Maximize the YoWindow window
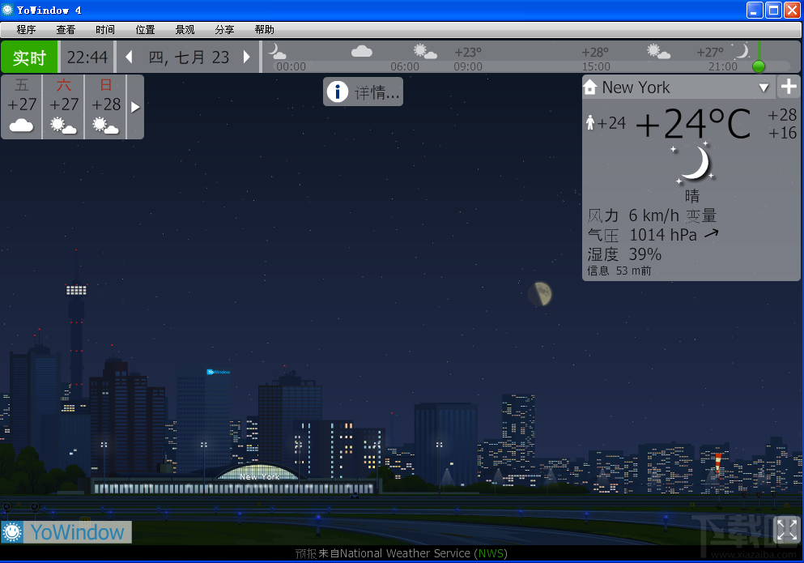 773,10
